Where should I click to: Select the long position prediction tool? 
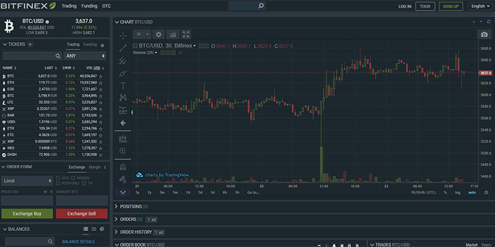(x=123, y=111)
